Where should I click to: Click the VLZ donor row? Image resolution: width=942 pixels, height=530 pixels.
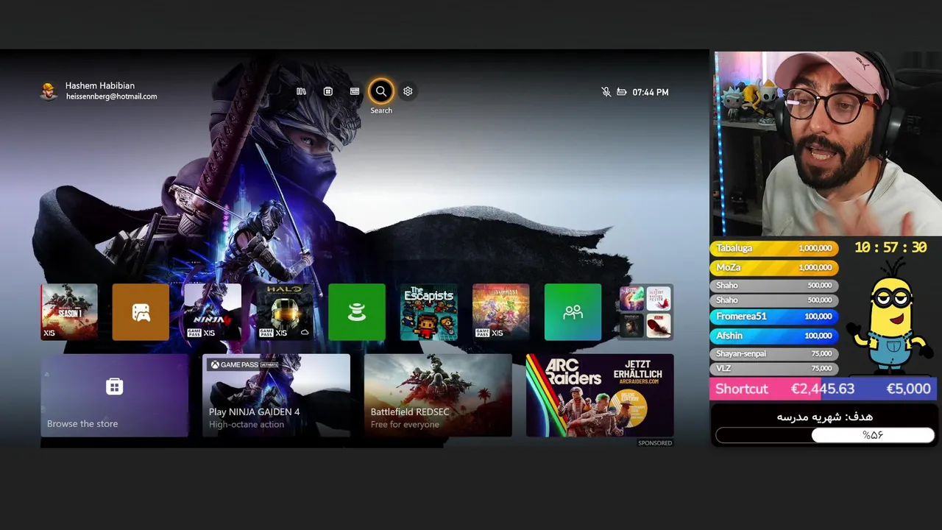coord(773,368)
